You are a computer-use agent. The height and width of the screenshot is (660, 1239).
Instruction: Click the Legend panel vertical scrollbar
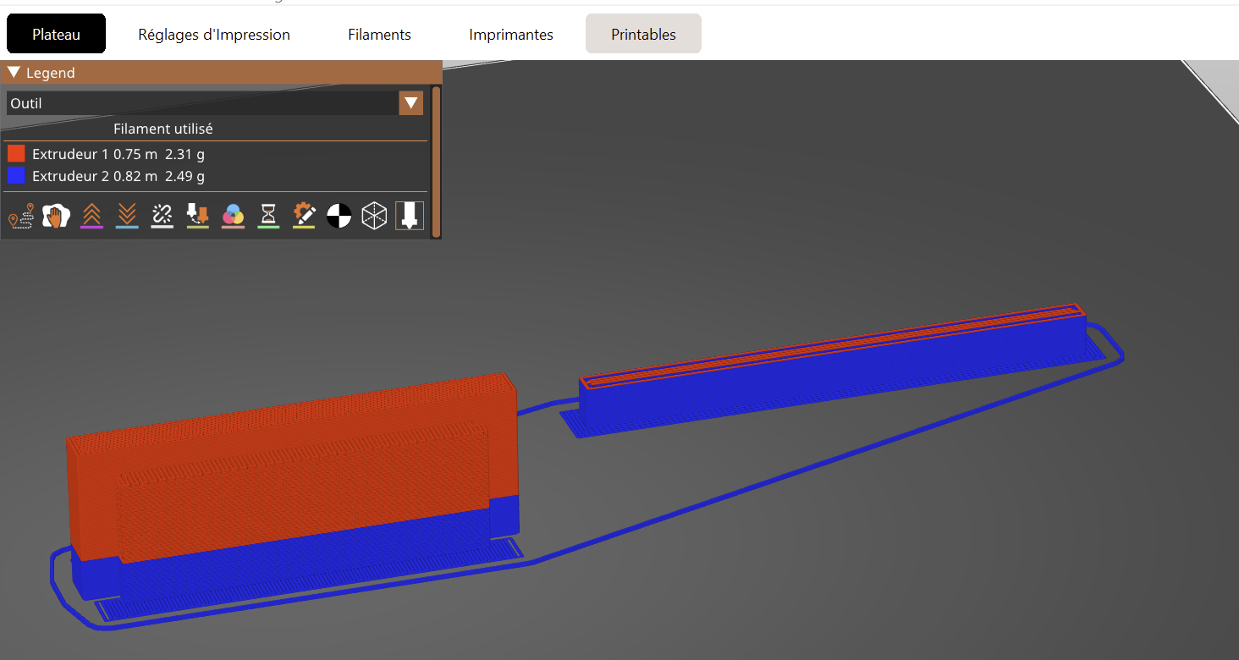click(437, 161)
